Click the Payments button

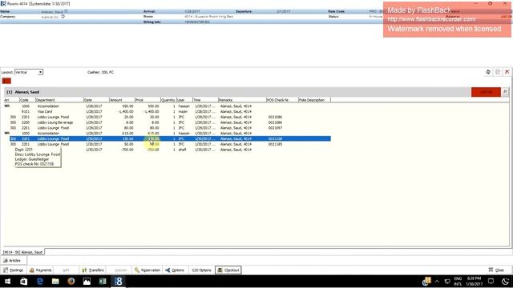[x=41, y=270]
